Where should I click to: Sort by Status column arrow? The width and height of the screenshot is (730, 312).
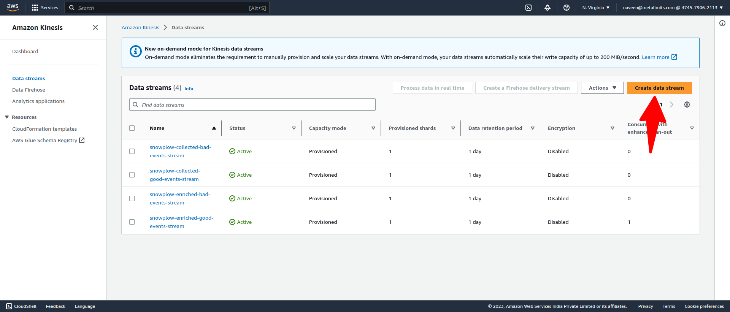pos(294,128)
